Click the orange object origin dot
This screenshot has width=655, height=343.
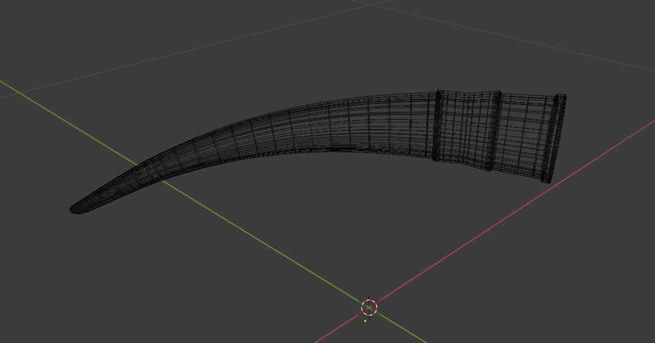tap(365, 321)
